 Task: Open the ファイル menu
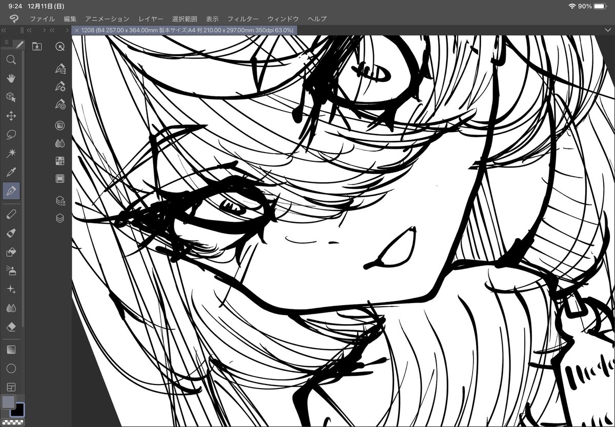42,18
